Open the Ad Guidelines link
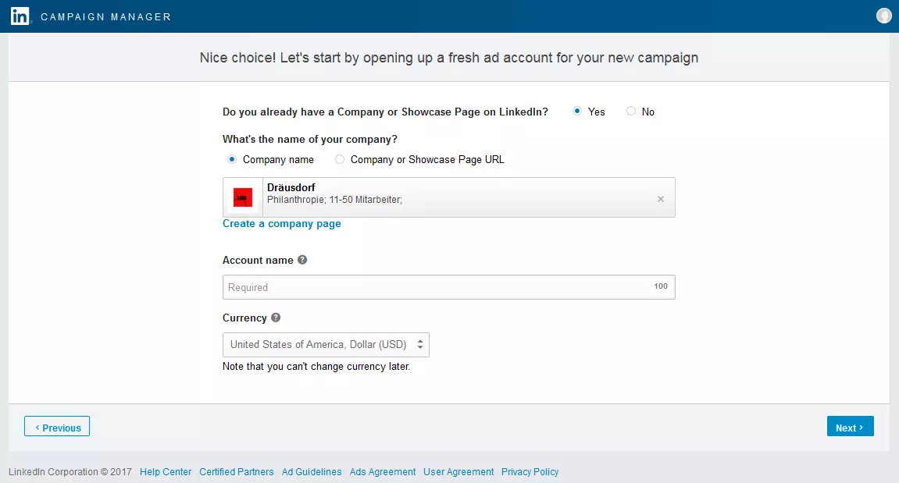The image size is (899, 483). [x=312, y=471]
